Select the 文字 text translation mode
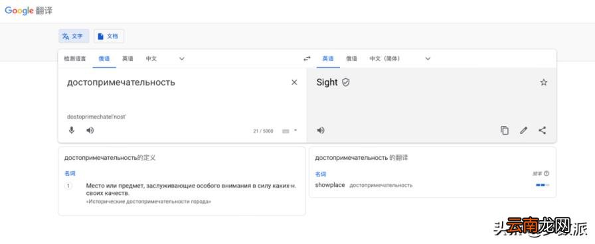 click(74, 36)
